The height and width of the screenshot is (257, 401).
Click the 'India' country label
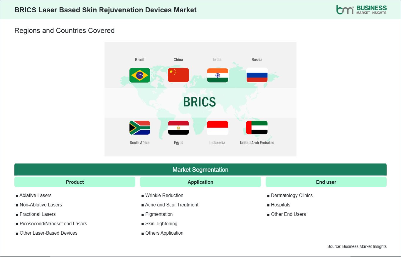[x=218, y=60]
